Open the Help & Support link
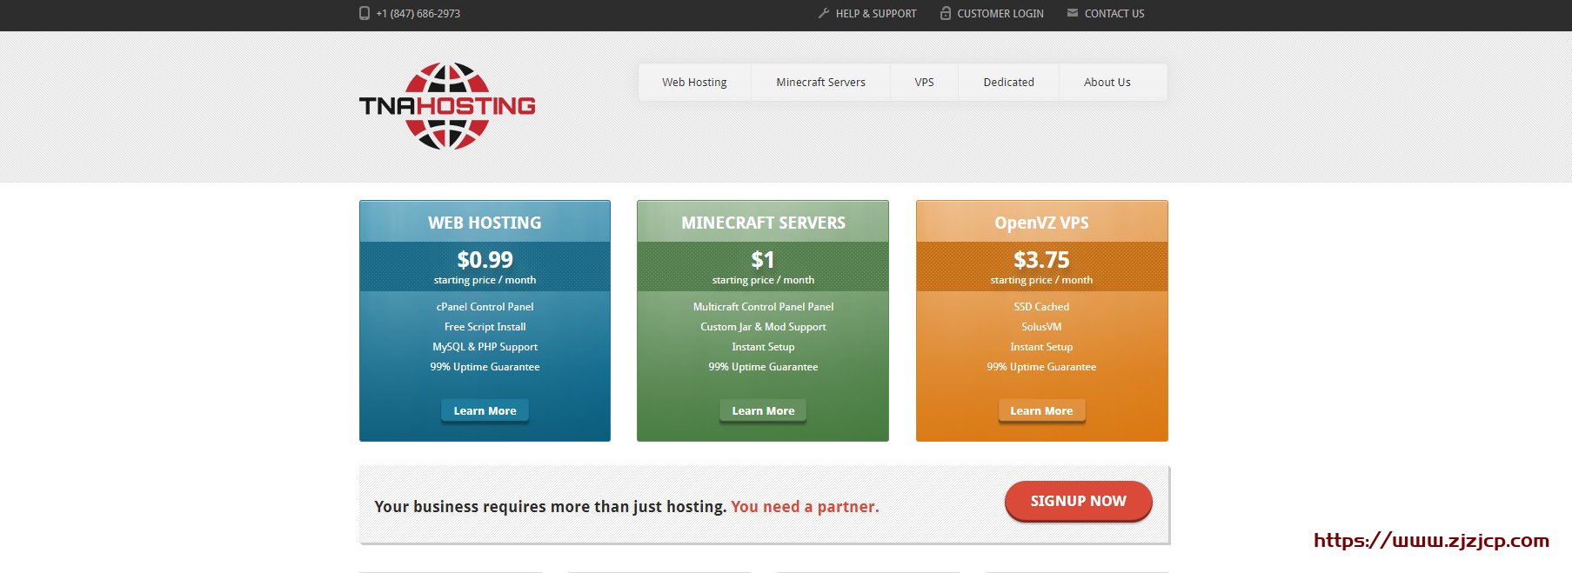 (x=876, y=14)
